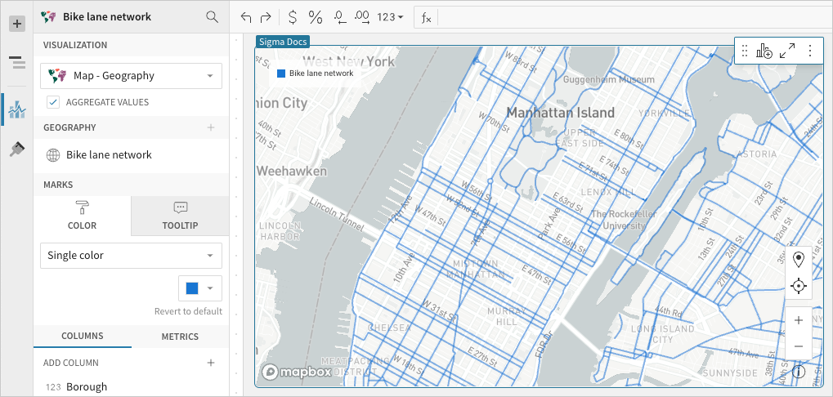This screenshot has height=397, width=833.
Task: Toggle the Aggregate Values checkbox
Action: click(53, 102)
